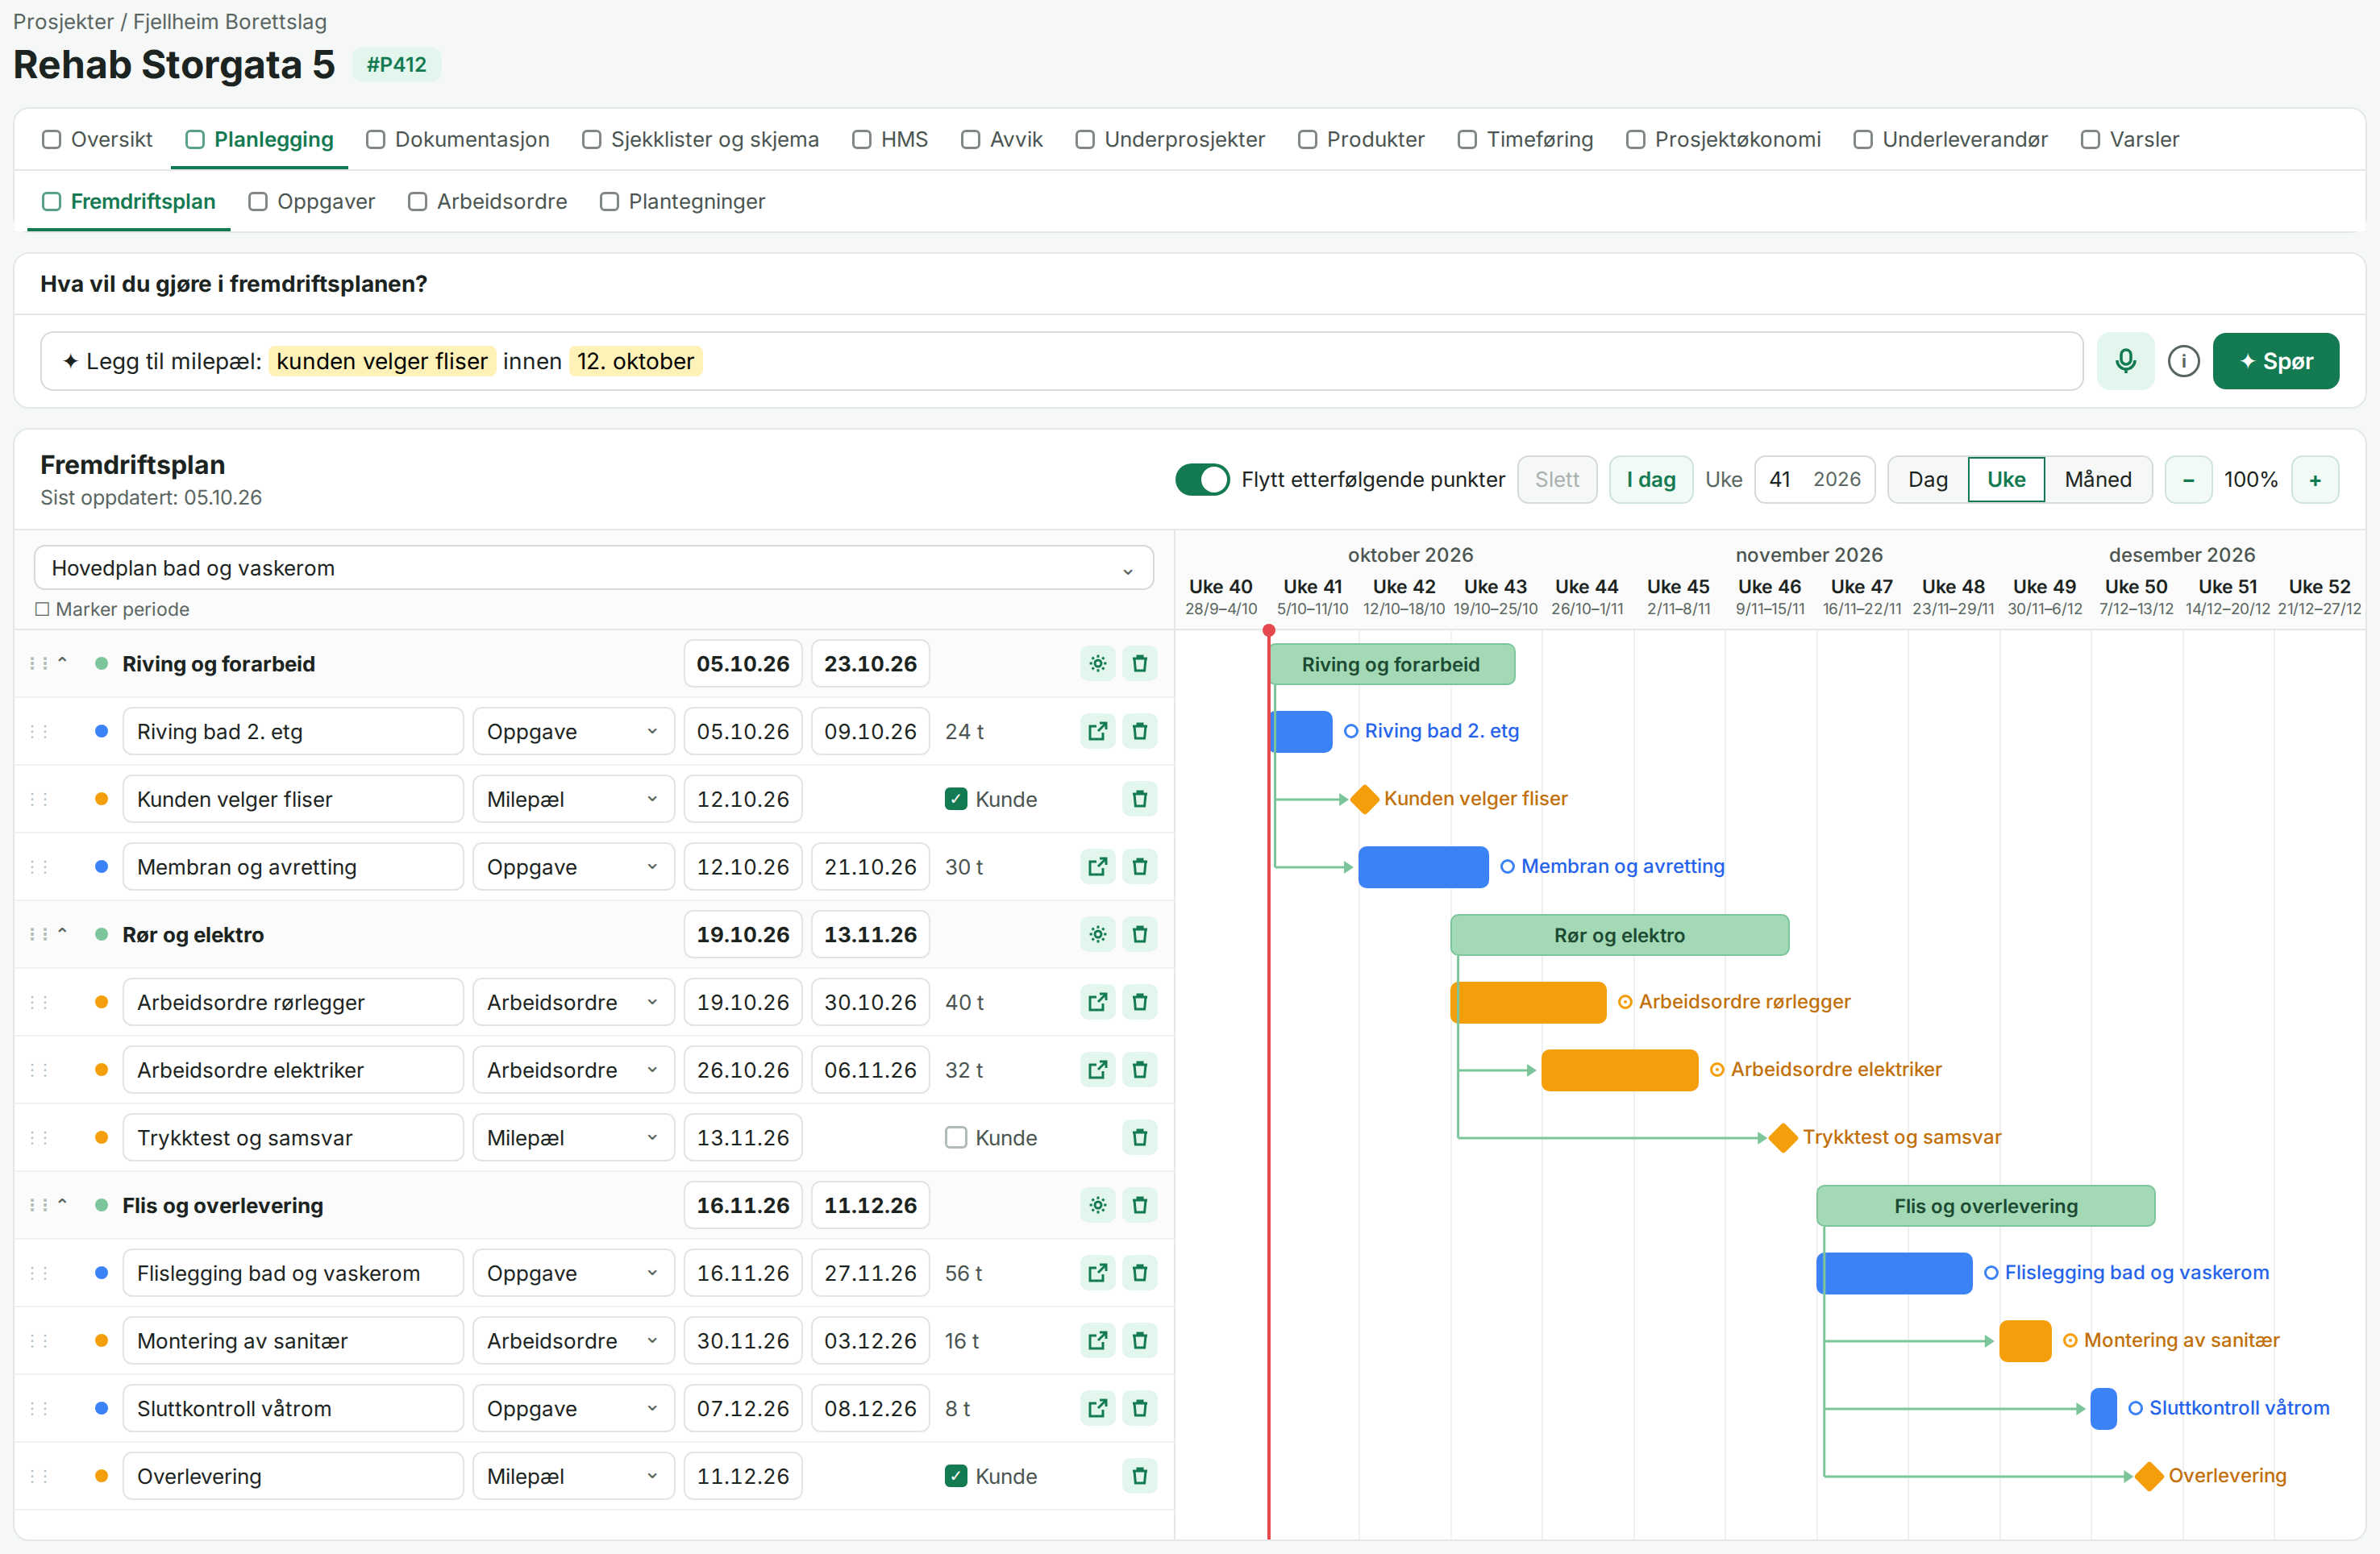Click the Kunden velger fliser diamond in Gantt
The width and height of the screenshot is (2380, 1554).
click(1364, 799)
